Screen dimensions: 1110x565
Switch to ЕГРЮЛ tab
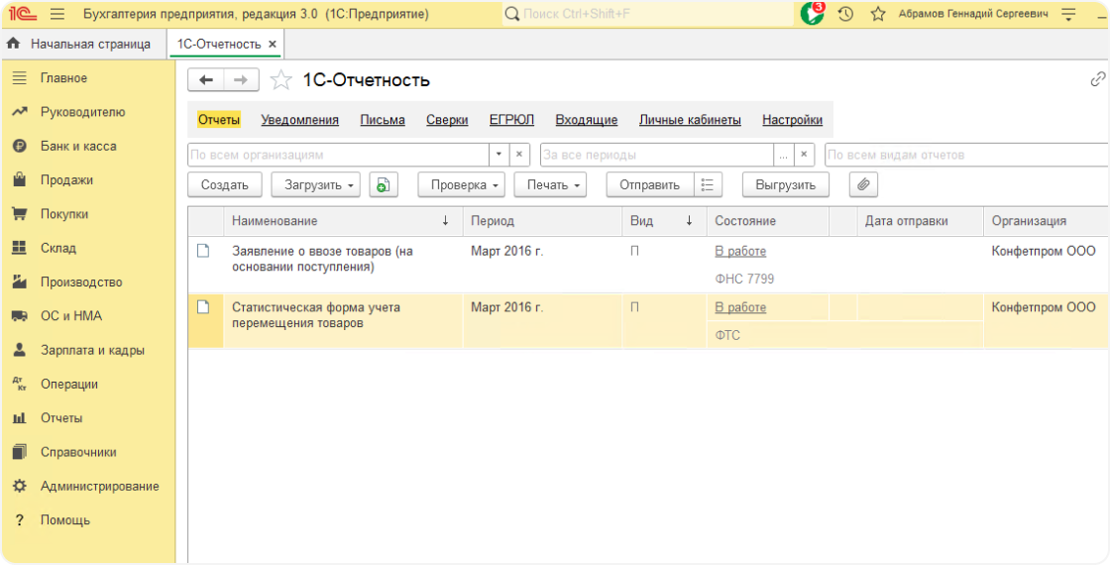[x=511, y=120]
